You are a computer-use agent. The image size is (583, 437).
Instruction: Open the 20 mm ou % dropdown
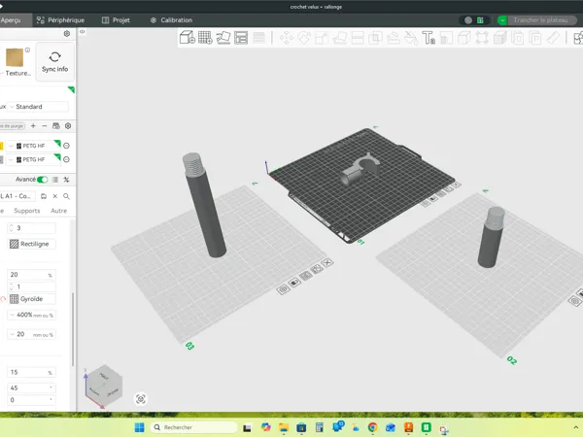coord(32,334)
